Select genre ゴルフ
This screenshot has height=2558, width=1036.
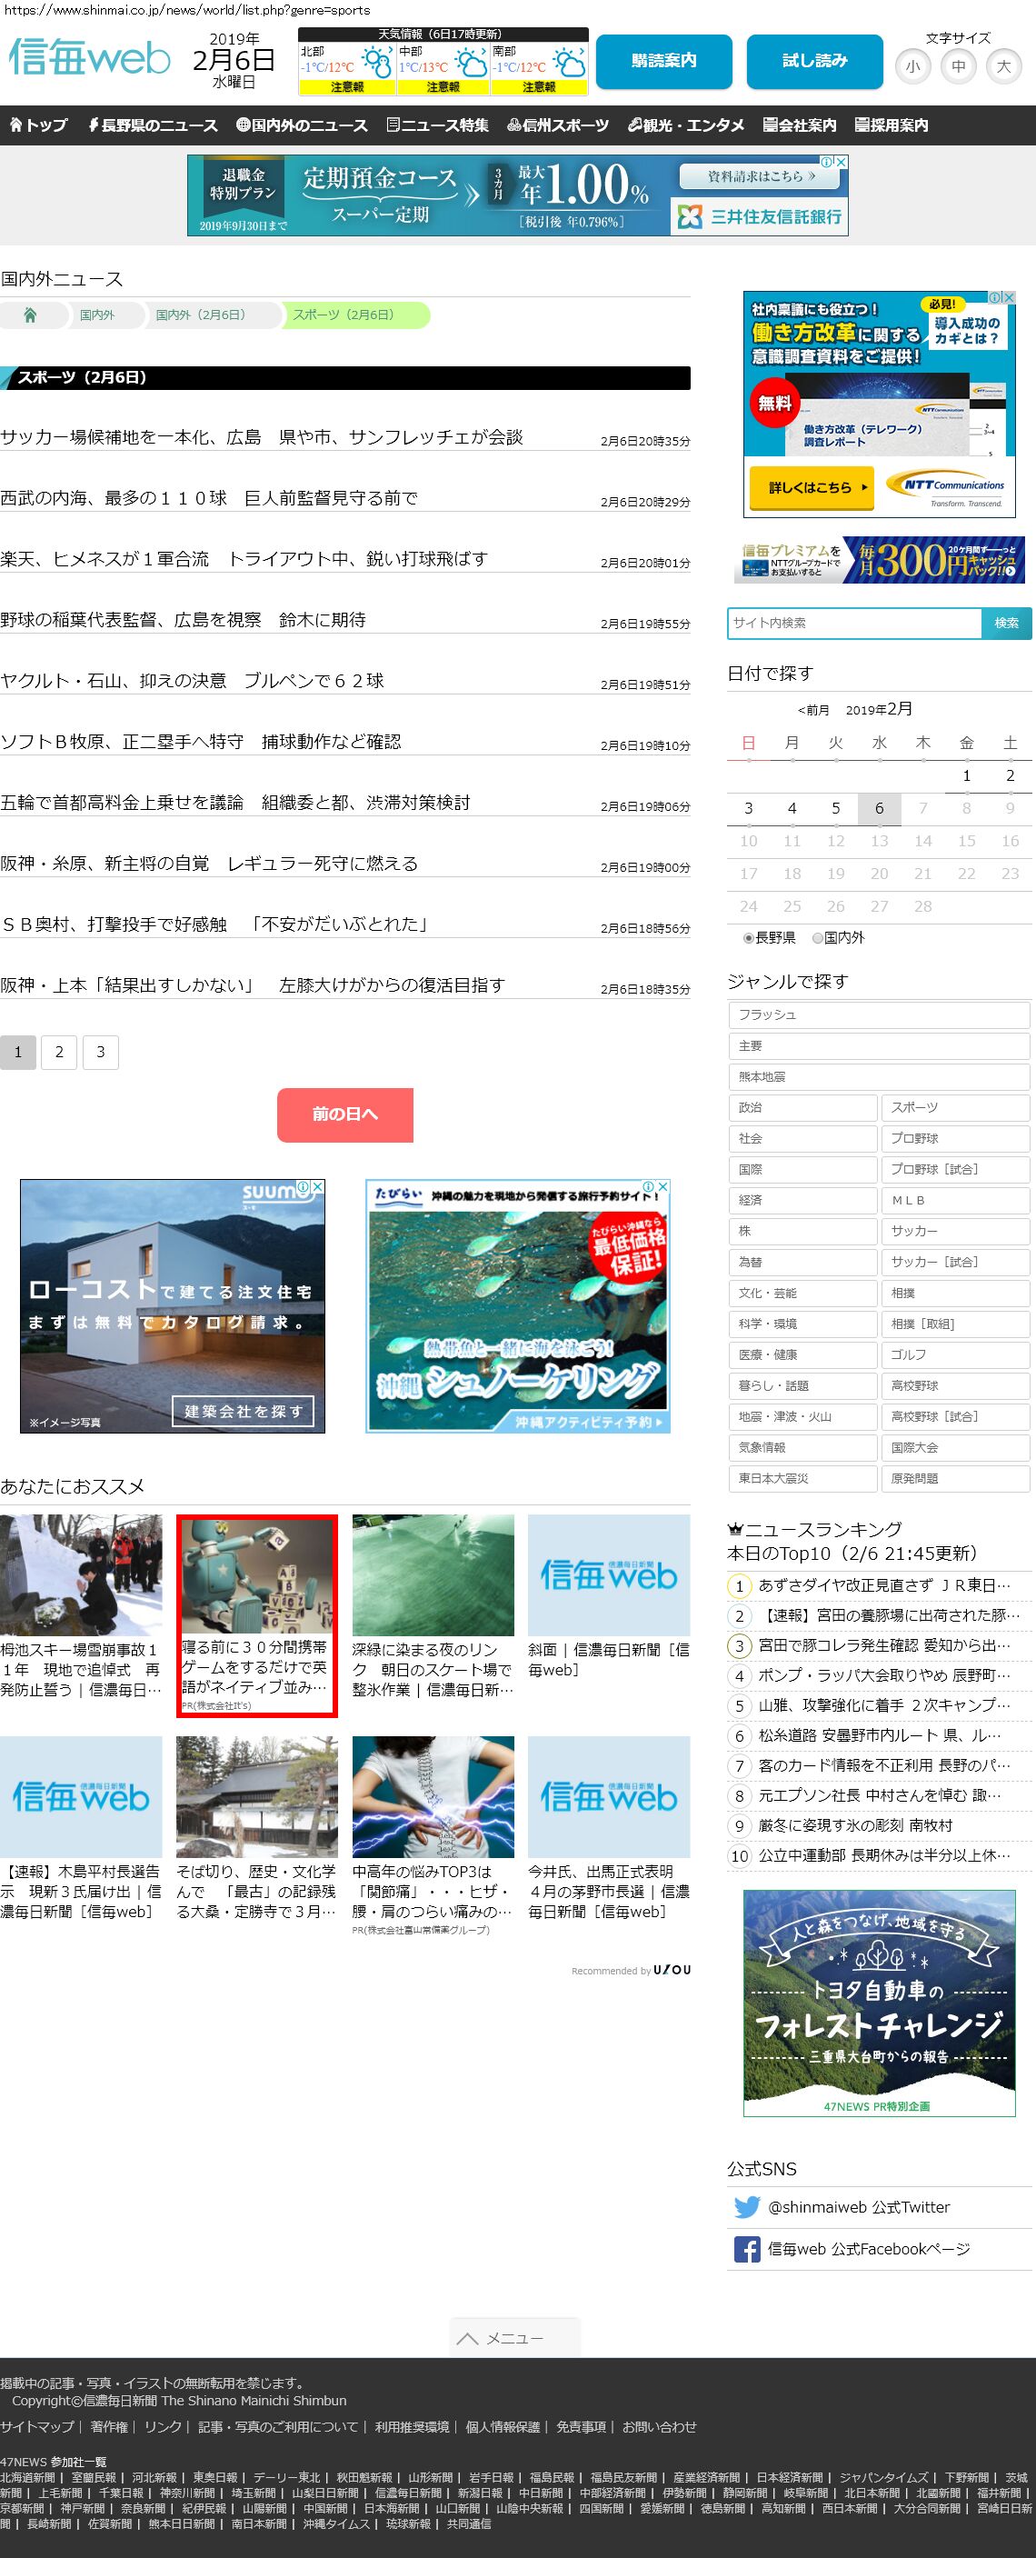pyautogui.click(x=954, y=1354)
